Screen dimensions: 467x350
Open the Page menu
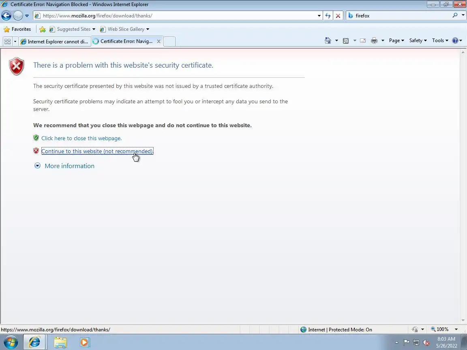coord(396,41)
